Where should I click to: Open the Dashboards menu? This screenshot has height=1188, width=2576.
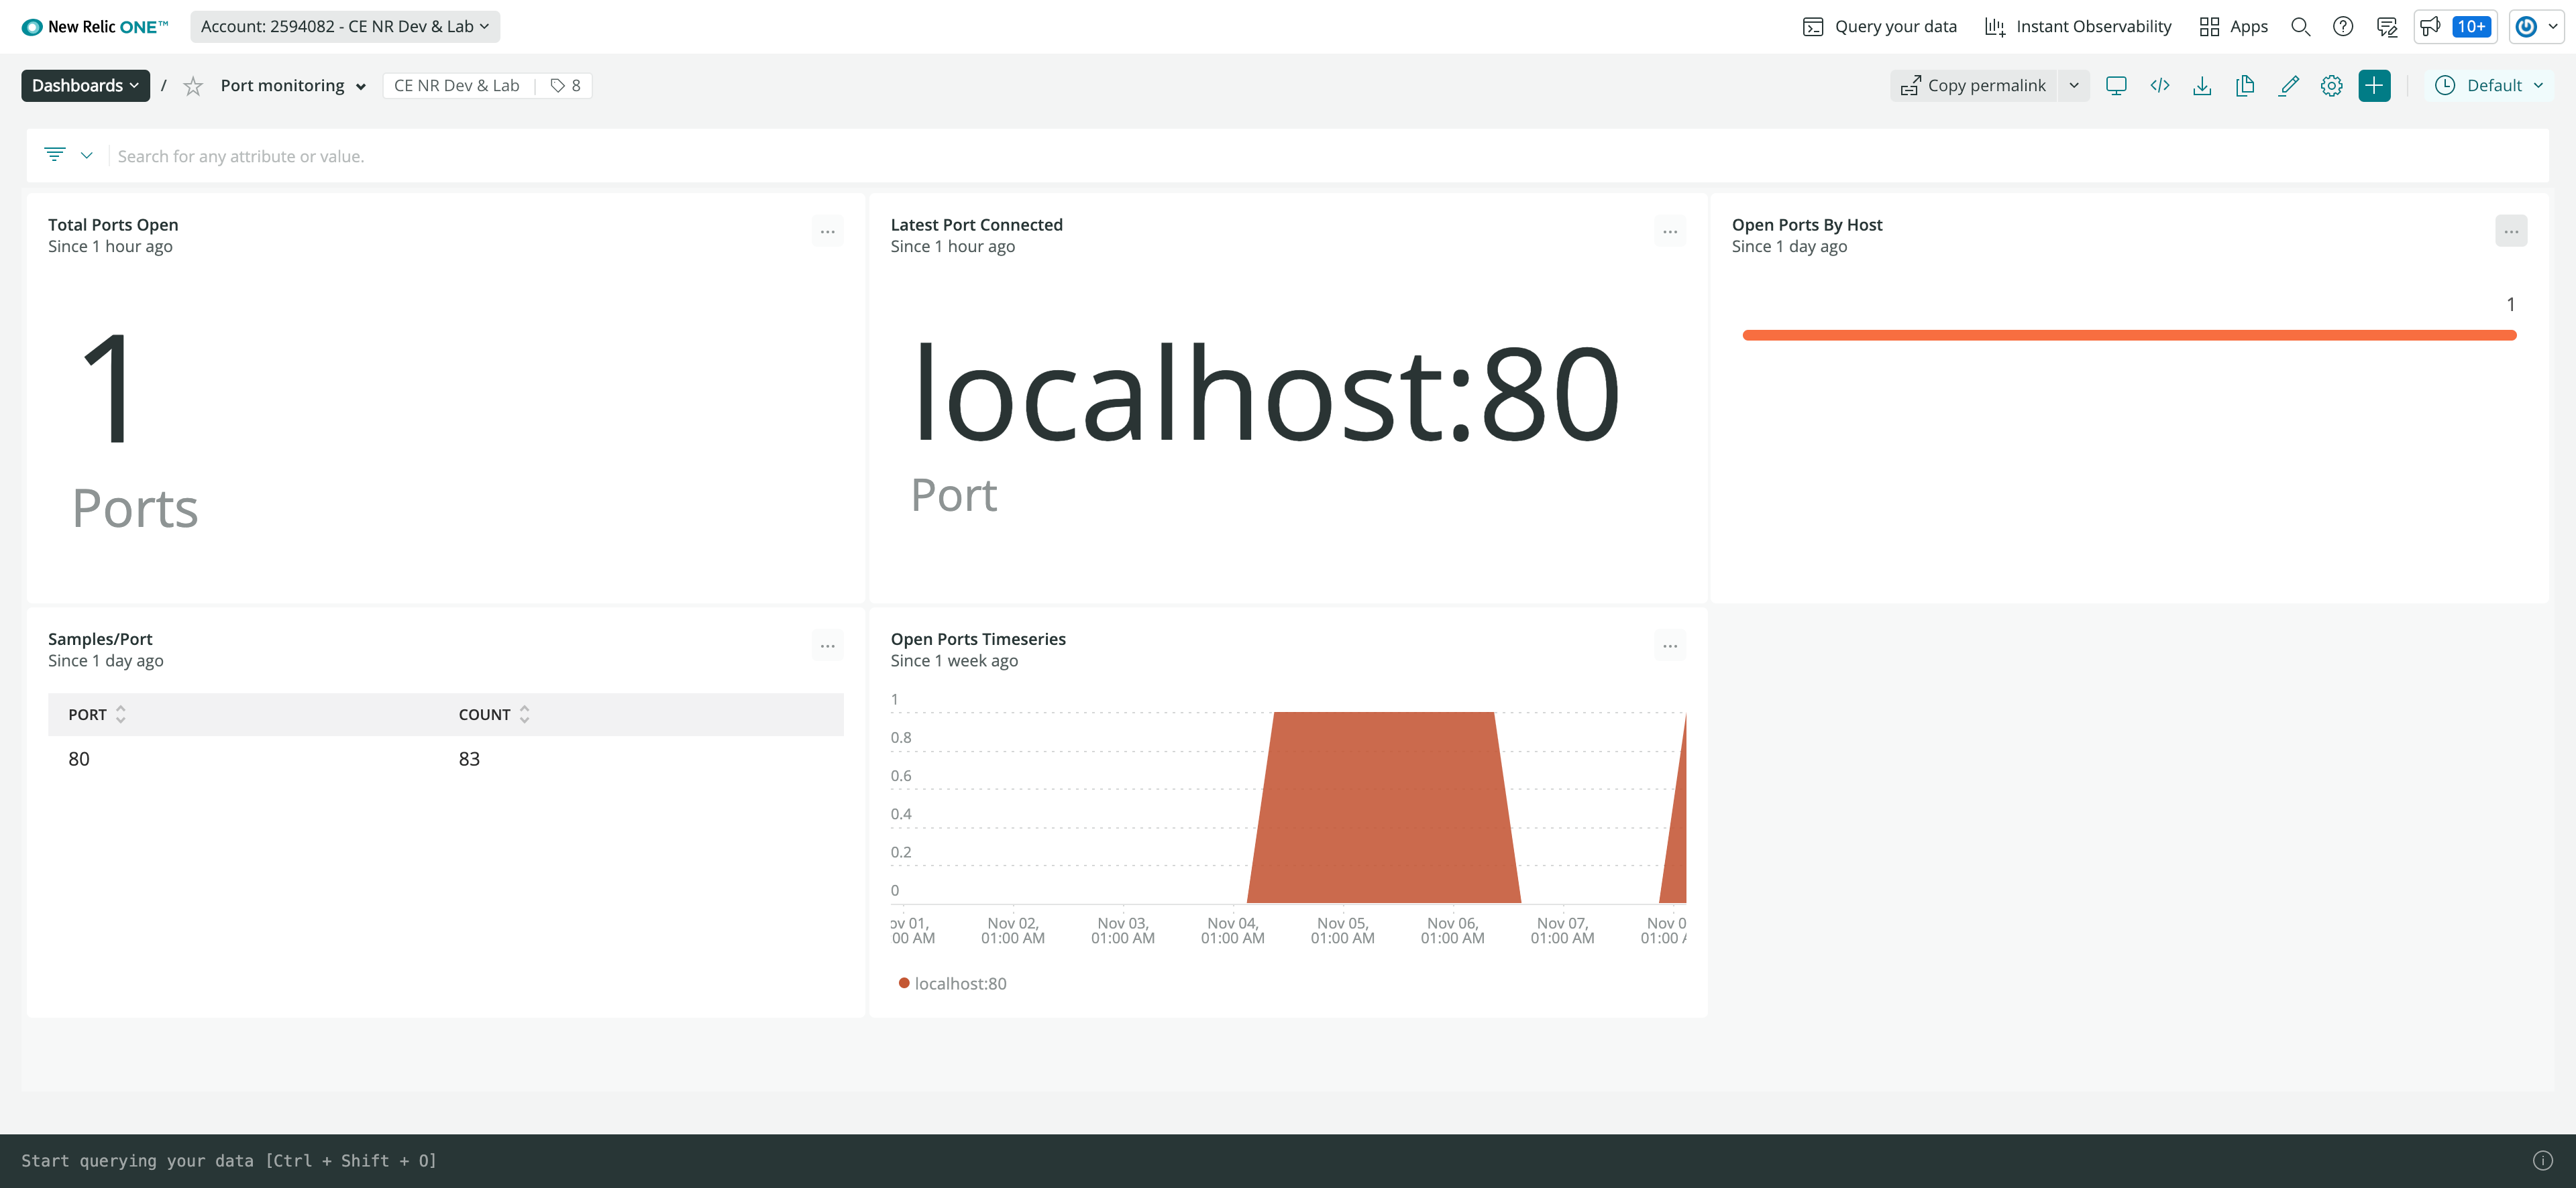[85, 86]
